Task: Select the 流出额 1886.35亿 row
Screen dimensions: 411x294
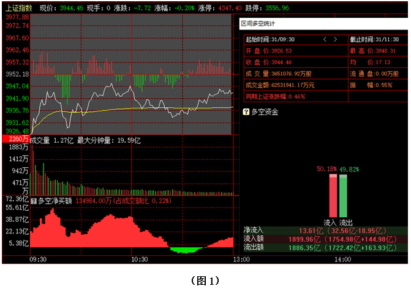Action: click(325, 247)
